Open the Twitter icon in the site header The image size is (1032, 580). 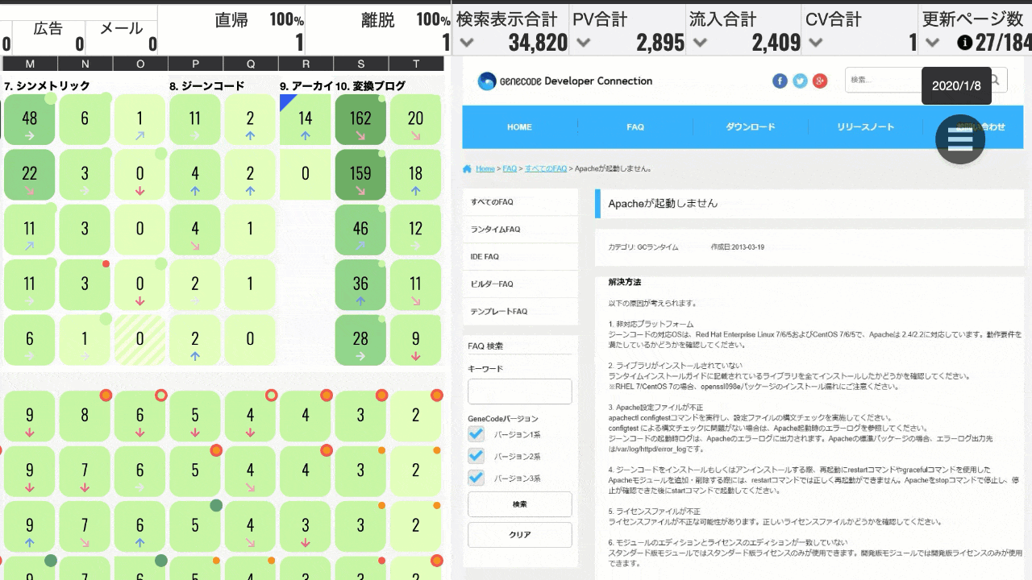[800, 81]
